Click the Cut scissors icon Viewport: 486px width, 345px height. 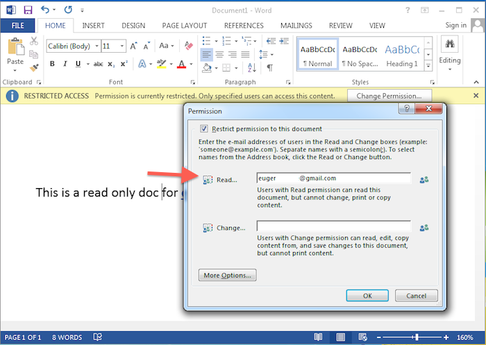(34, 41)
